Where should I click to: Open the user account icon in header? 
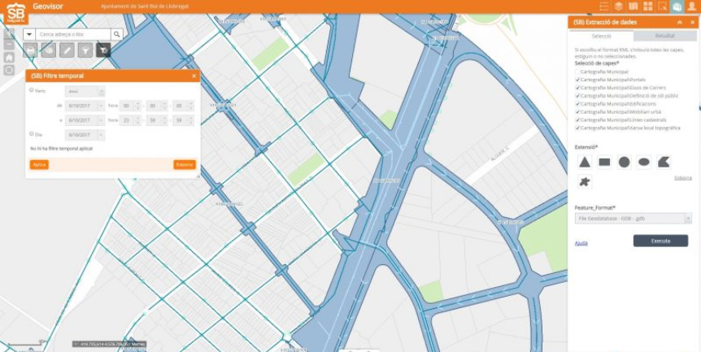coord(692,7)
